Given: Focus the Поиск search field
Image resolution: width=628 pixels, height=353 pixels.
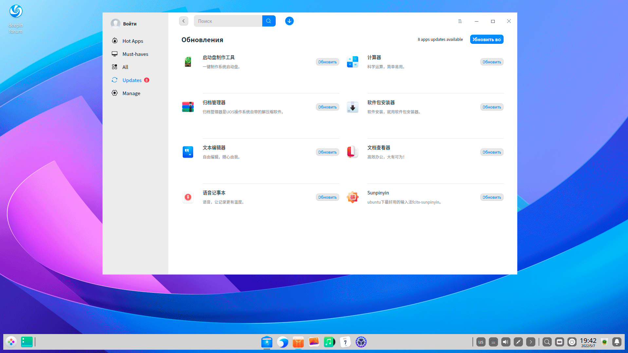Looking at the screenshot, I should [x=228, y=21].
